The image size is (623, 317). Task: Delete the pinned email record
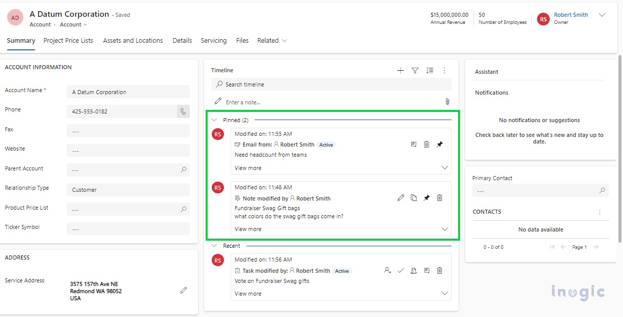point(427,145)
